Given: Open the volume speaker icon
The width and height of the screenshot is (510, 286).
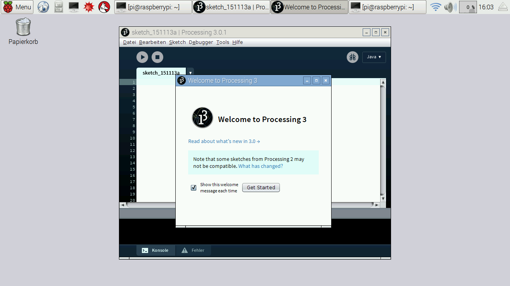Looking at the screenshot, I should tap(450, 7).
